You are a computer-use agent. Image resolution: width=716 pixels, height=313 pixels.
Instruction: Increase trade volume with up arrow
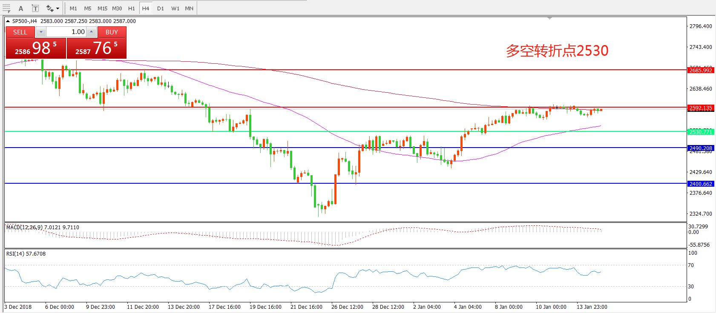pyautogui.click(x=92, y=32)
